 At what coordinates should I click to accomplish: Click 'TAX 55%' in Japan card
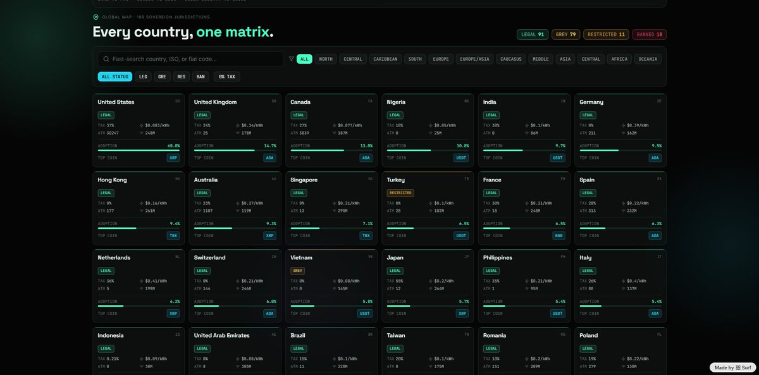[395, 281]
